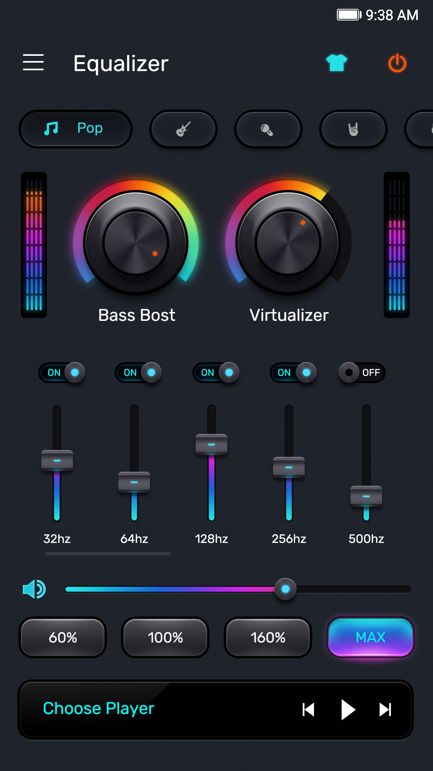The image size is (433, 771).
Task: Tap the battery icon in status bar
Action: [x=349, y=15]
